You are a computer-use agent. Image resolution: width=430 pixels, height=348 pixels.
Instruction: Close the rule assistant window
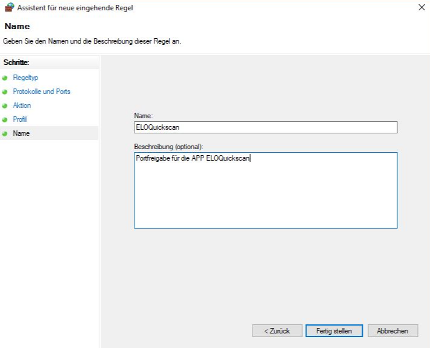pos(422,8)
